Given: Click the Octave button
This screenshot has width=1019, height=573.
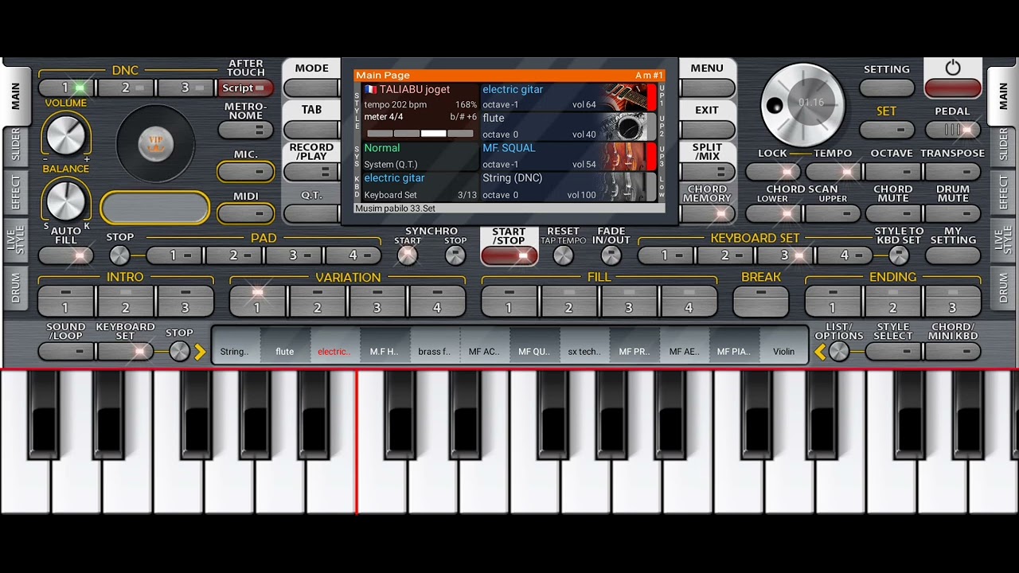Looking at the screenshot, I should [x=893, y=171].
